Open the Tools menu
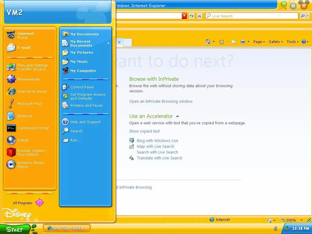Screen dimensions: 312x234 point(292,42)
